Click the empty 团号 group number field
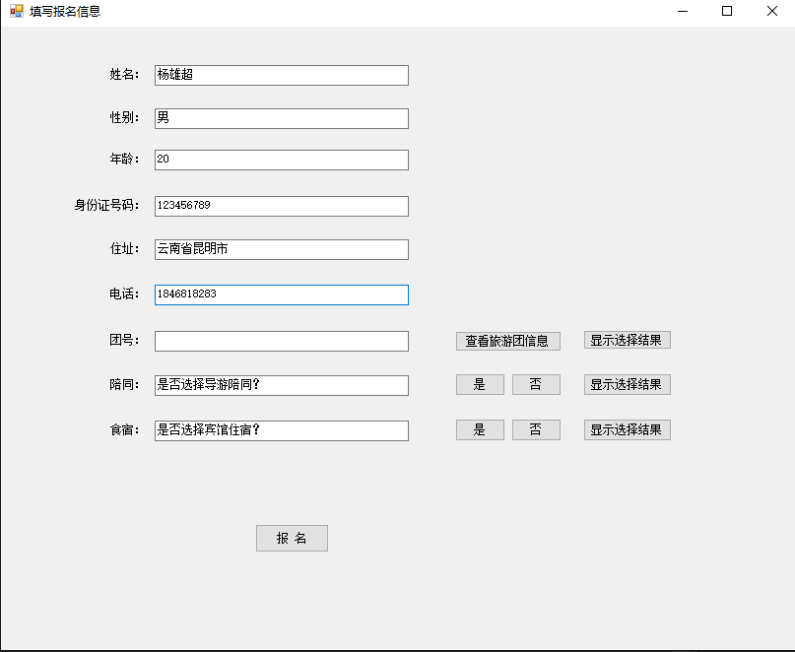 [281, 341]
